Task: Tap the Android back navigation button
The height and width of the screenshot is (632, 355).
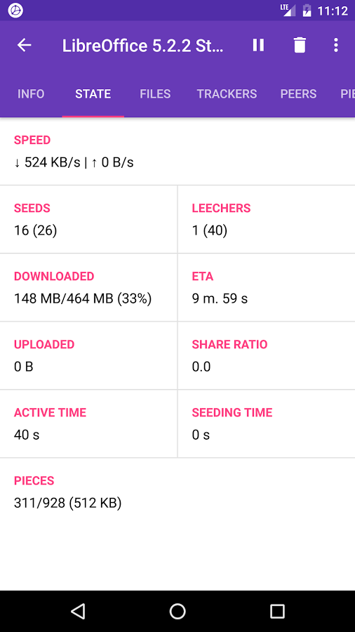Action: click(78, 611)
